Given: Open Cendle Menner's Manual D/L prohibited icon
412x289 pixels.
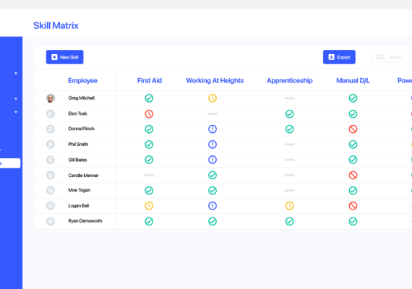Looking at the screenshot, I should (353, 175).
